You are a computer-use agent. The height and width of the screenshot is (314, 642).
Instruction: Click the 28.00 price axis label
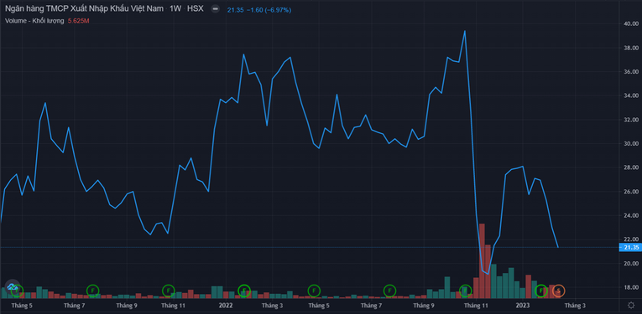point(632,167)
